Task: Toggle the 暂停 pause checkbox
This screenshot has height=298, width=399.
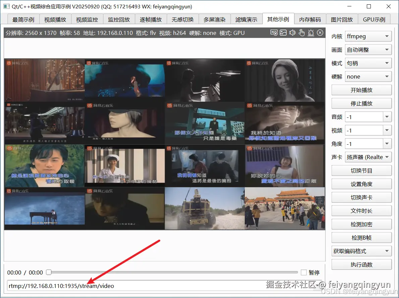Action: coord(303,272)
